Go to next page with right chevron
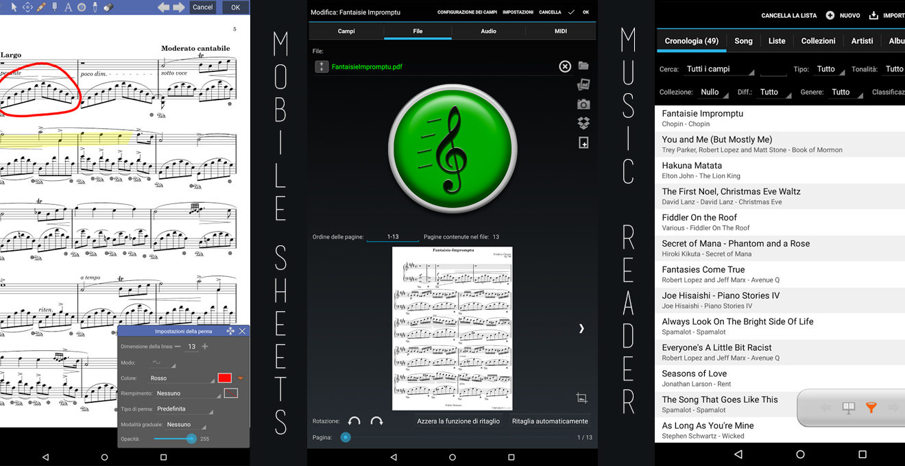905x466 pixels. 581,328
